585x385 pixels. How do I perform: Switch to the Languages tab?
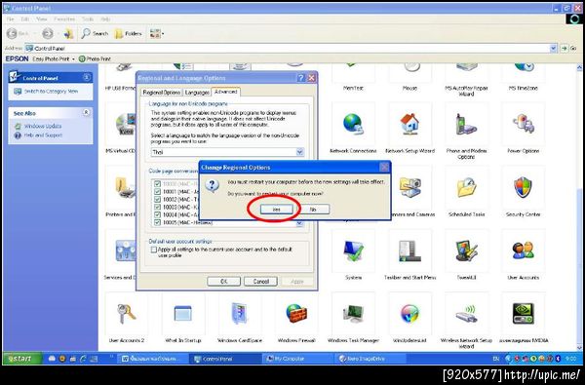coord(197,93)
